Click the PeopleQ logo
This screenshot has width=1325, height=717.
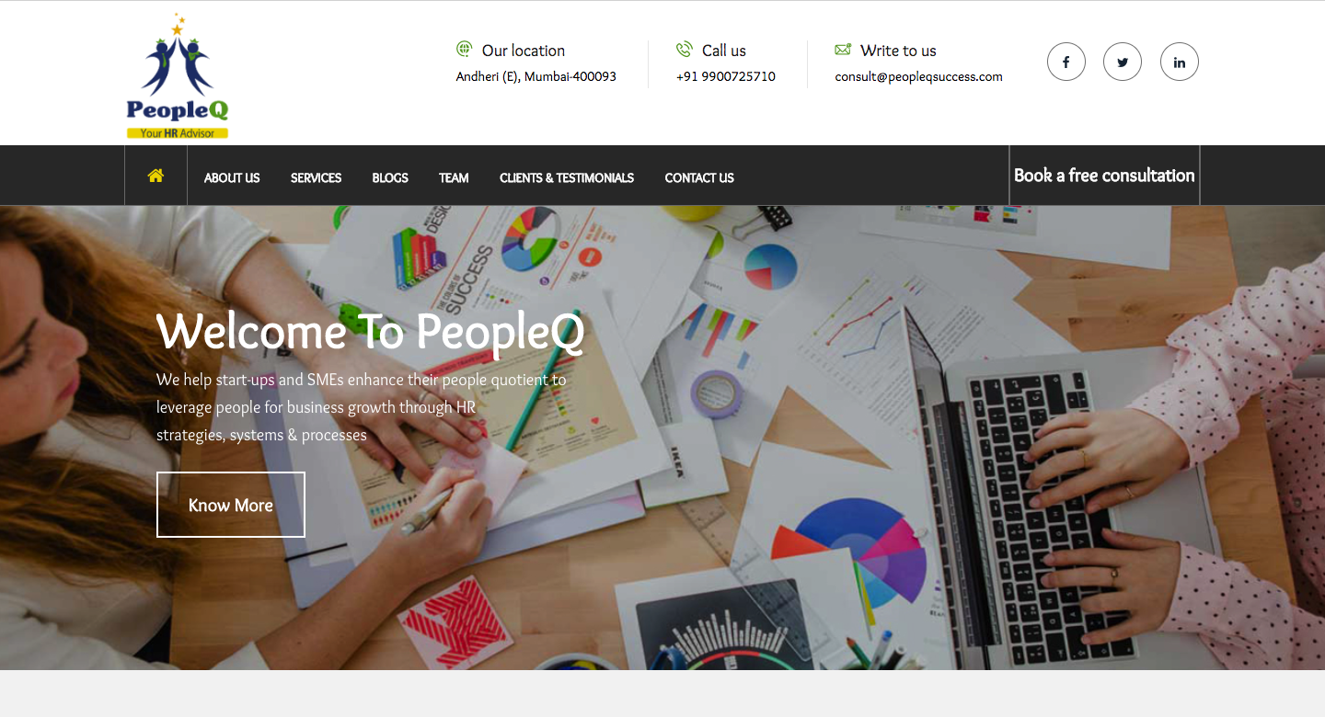coord(178,76)
